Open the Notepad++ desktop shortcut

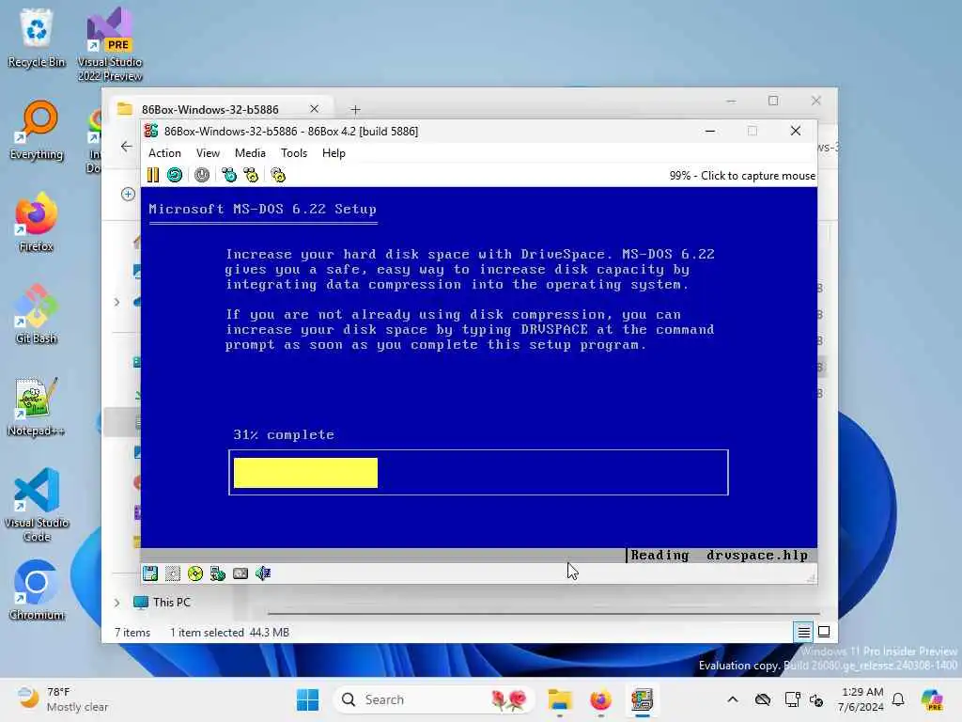37,406
